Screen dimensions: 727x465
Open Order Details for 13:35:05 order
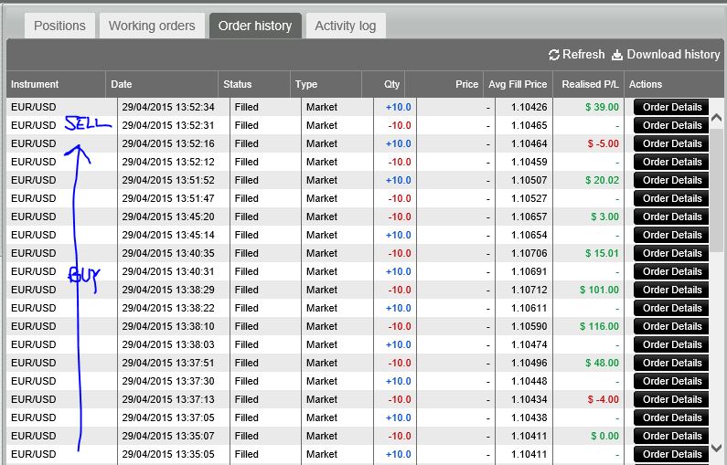[x=671, y=454]
